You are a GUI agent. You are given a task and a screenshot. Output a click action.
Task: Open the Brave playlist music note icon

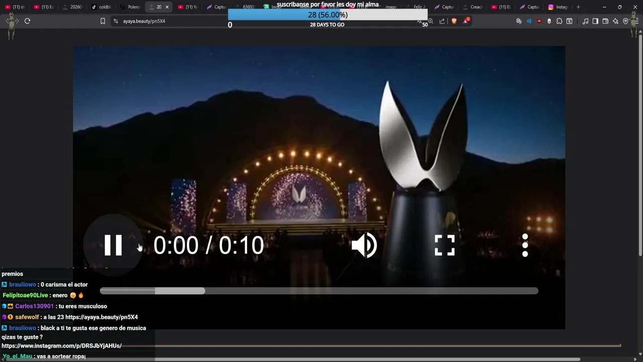[x=585, y=21]
